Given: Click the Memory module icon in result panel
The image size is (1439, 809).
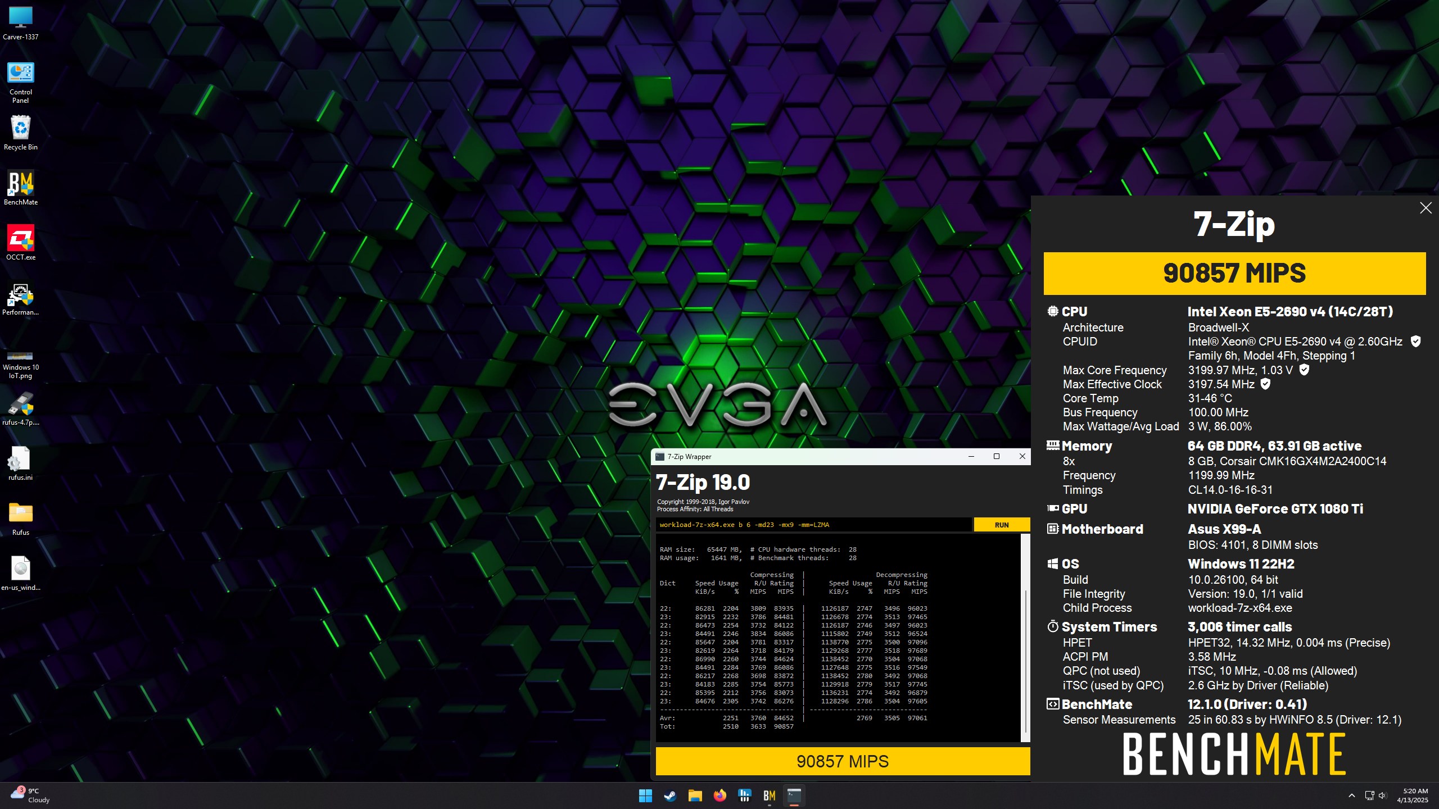Looking at the screenshot, I should point(1053,446).
